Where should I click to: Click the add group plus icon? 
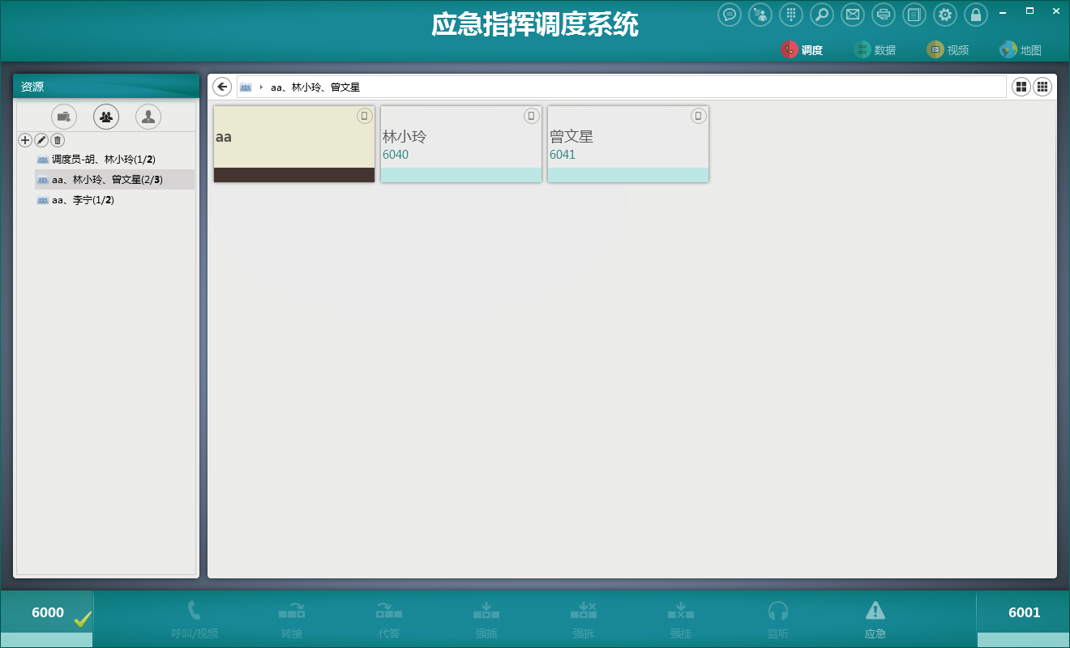tap(25, 140)
